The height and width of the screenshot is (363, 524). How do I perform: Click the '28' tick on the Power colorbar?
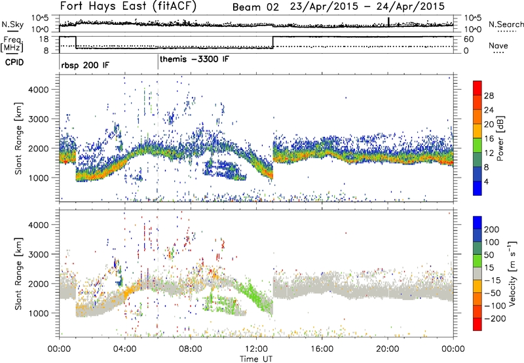point(489,96)
